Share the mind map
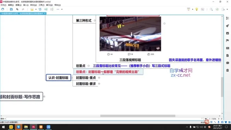Viewport: 231px width, 130px height. coord(217,9)
